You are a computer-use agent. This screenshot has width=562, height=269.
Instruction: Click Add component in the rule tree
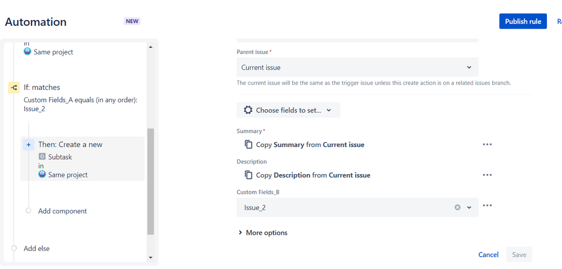coord(62,211)
